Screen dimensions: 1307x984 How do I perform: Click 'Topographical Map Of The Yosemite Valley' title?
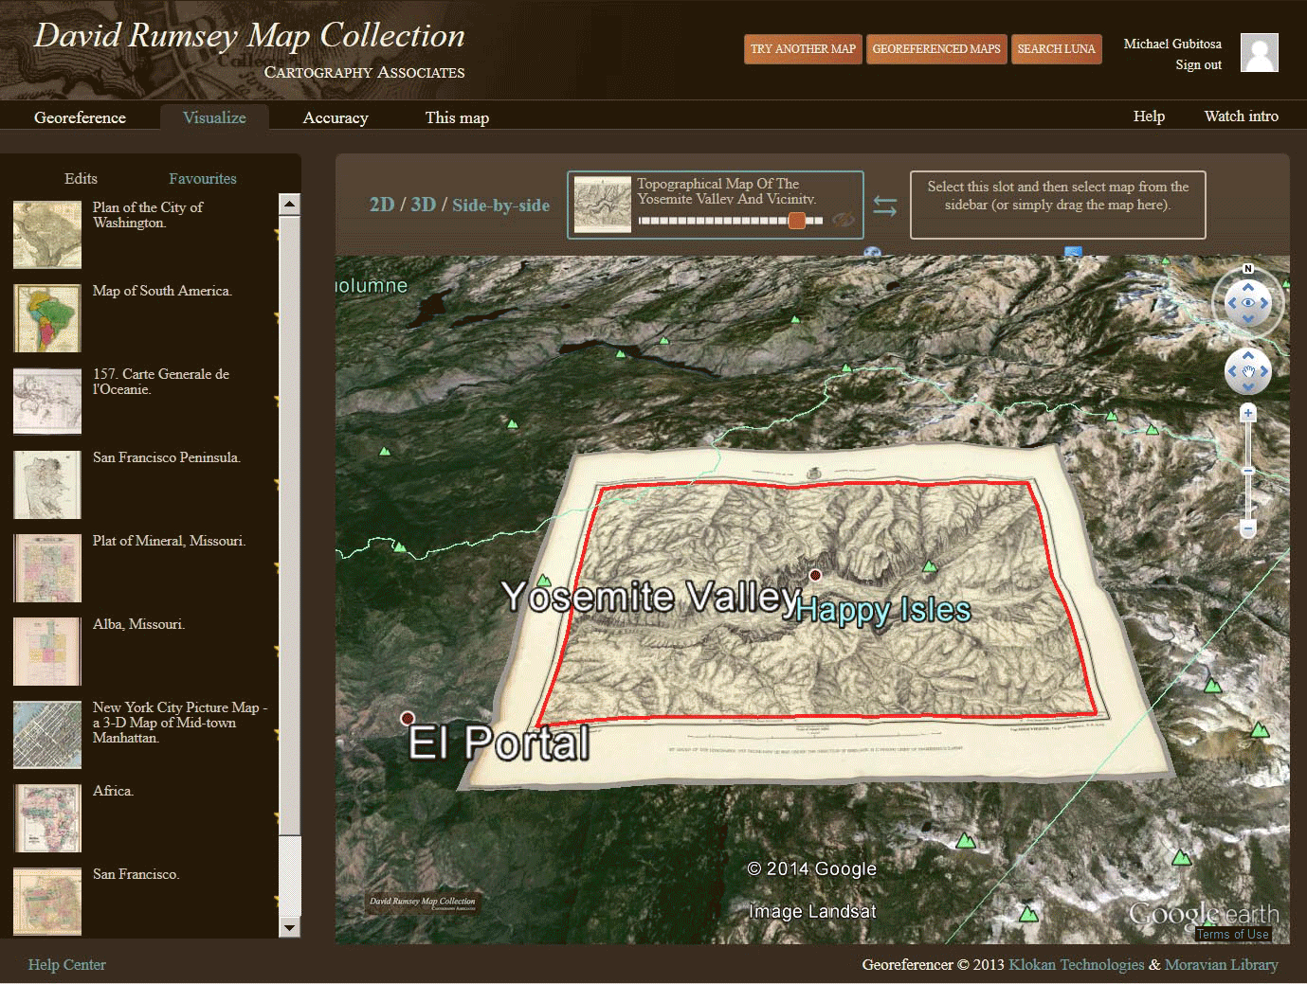click(726, 191)
